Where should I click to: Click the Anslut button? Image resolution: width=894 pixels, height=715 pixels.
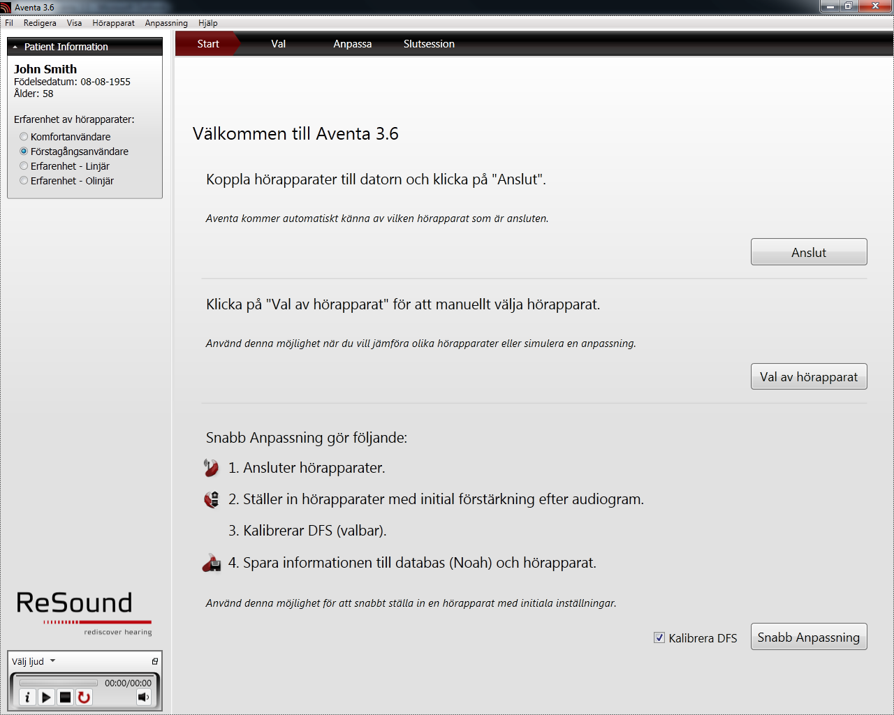coord(809,252)
